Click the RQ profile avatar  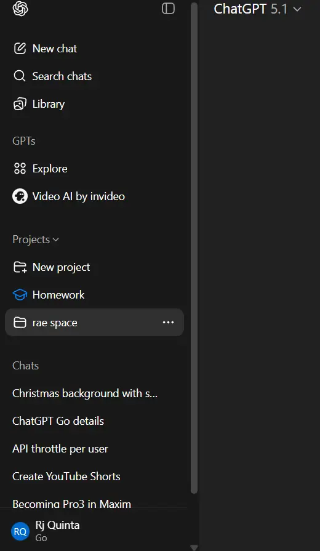pyautogui.click(x=20, y=531)
